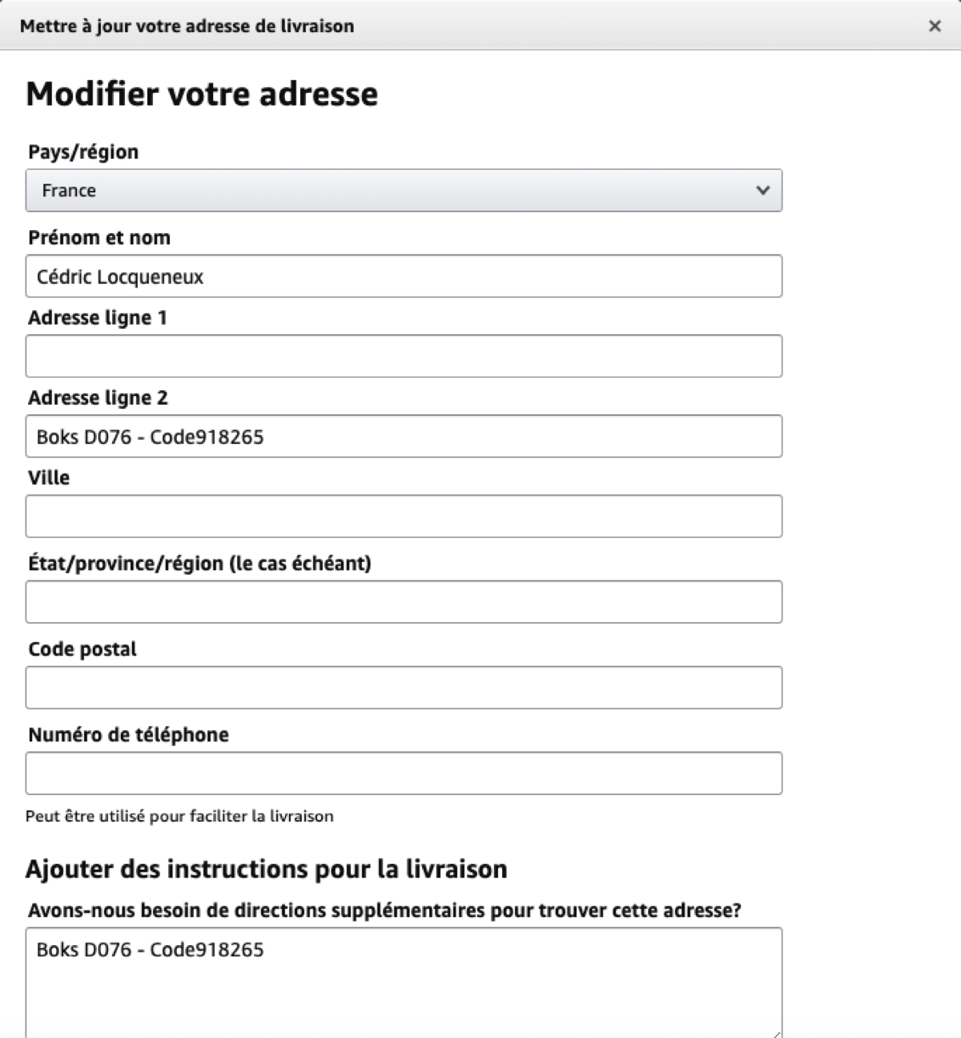
Task: Click inside the empty Ville input box
Action: point(404,516)
